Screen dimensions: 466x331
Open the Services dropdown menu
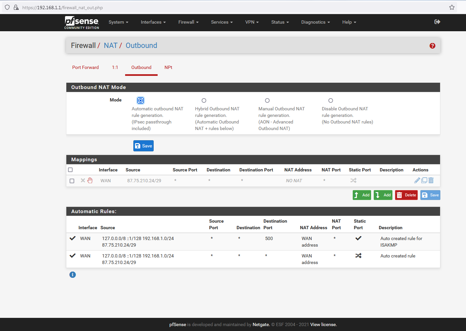tap(222, 22)
